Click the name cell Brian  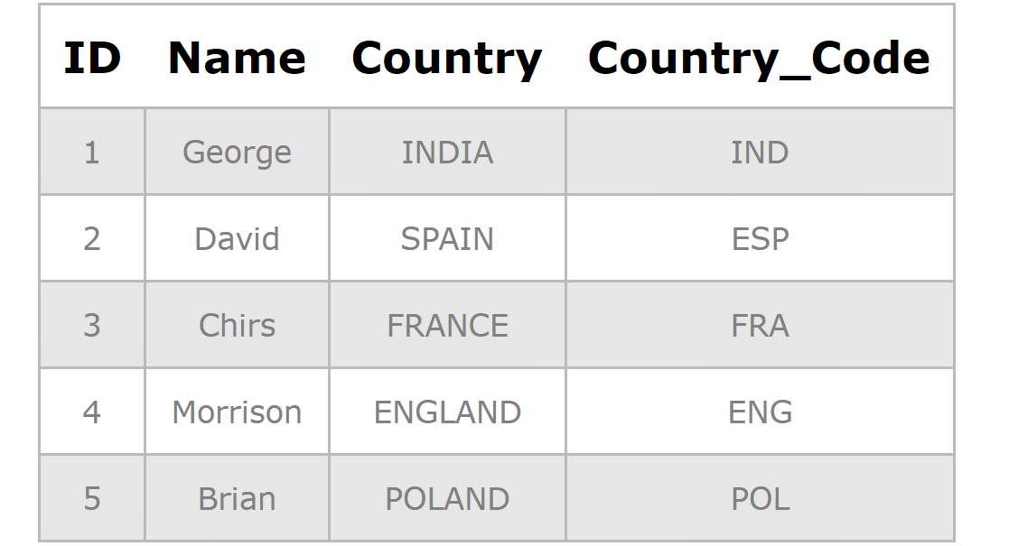[x=237, y=498]
